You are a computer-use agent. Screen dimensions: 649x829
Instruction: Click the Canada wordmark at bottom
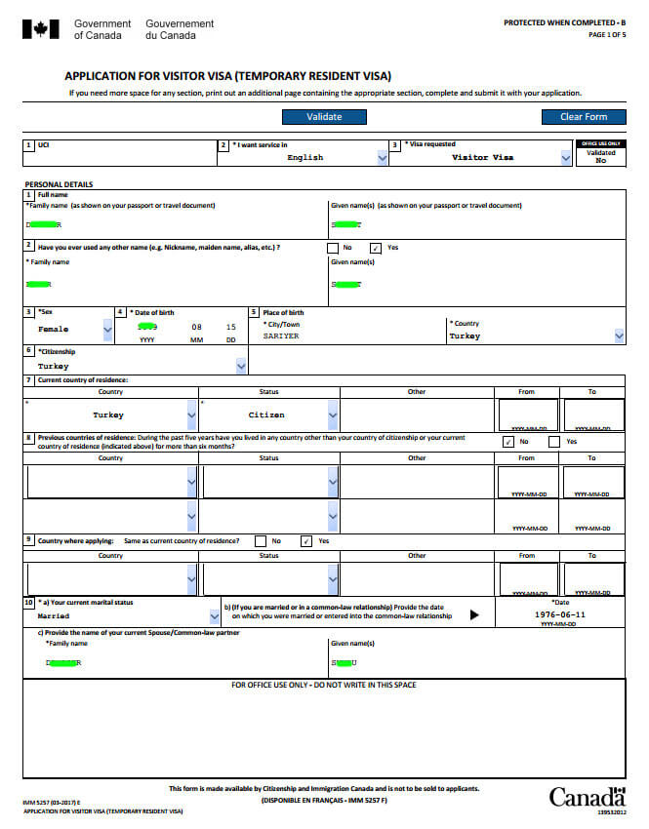click(588, 797)
